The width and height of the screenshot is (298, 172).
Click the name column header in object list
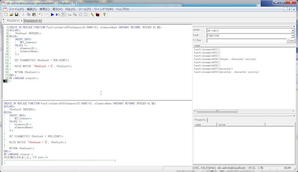pyautogui.click(x=244, y=46)
